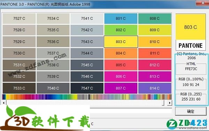Choose the 7527 C light gray swatch
This screenshot has width=209, height=131.
19,18
